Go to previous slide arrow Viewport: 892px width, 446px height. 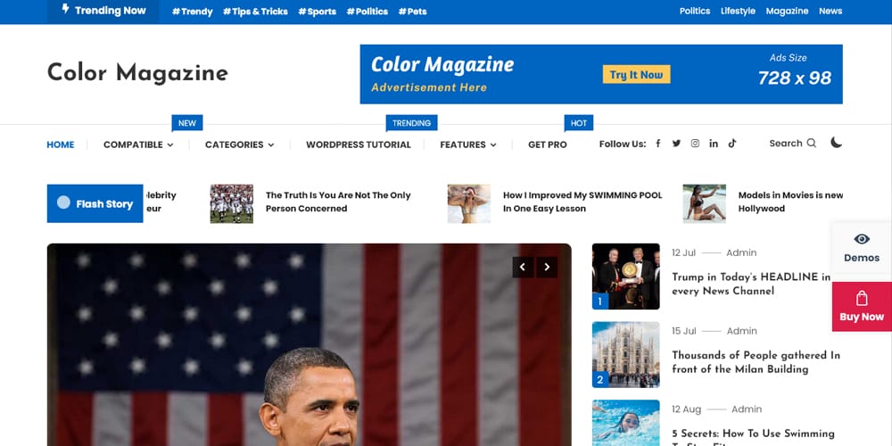523,267
